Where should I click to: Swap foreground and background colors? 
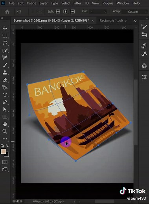coord(7,146)
